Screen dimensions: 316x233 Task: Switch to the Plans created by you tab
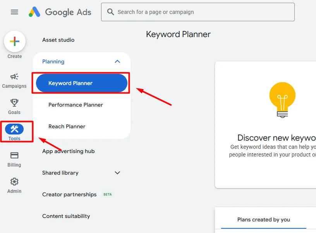[263, 219]
